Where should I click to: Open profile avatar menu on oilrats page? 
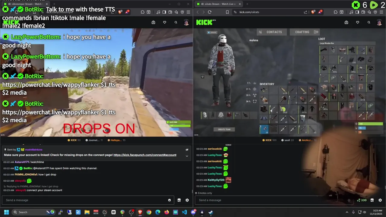click(x=379, y=22)
